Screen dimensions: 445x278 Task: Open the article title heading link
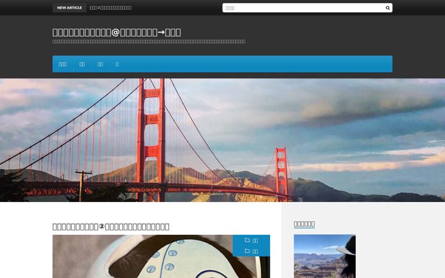pyautogui.click(x=111, y=227)
